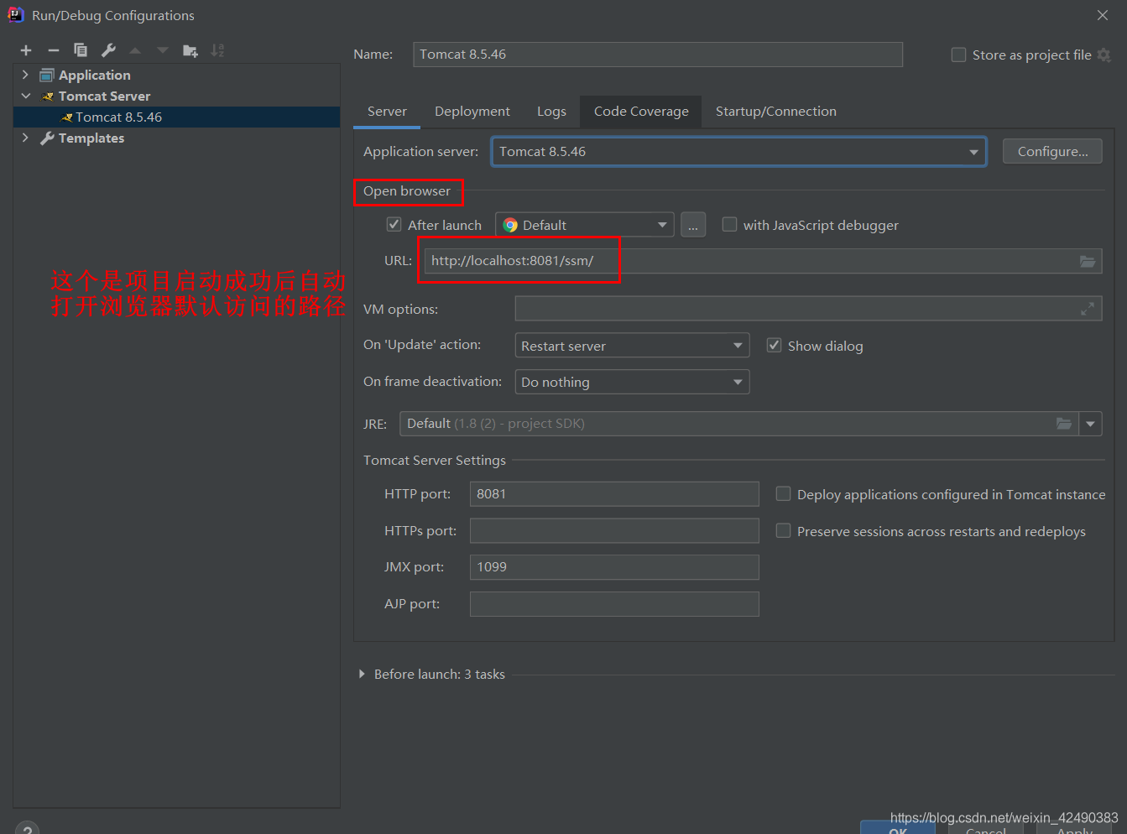The image size is (1127, 834).
Task: Click the Configure... button
Action: (1052, 152)
